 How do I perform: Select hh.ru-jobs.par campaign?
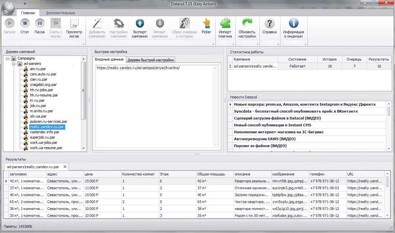point(41,90)
